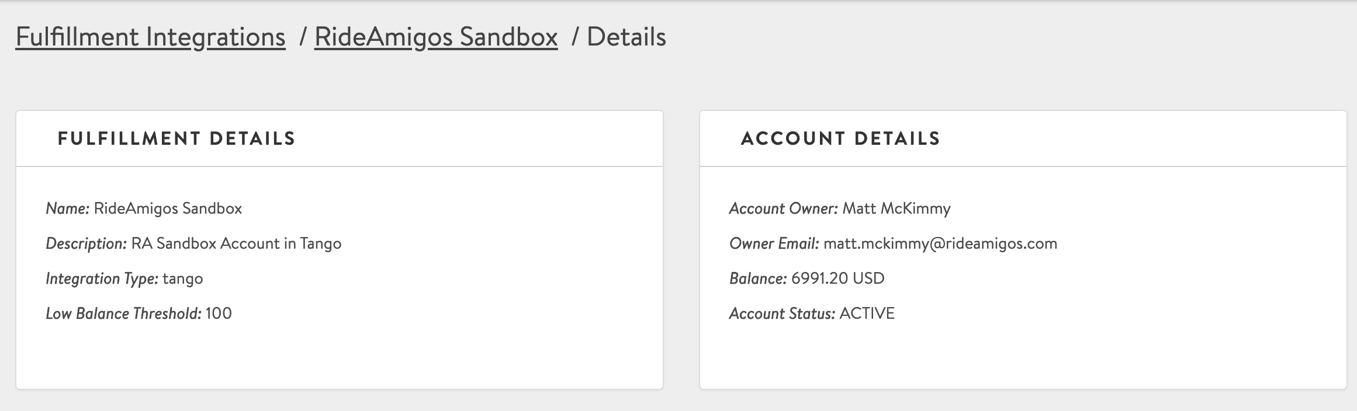This screenshot has height=411, width=1357.
Task: Click the Account Status label
Action: pos(782,314)
